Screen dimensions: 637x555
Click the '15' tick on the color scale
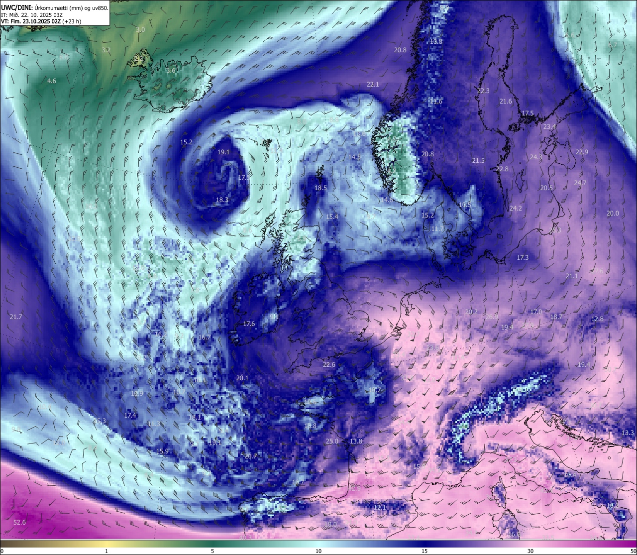tap(425, 551)
